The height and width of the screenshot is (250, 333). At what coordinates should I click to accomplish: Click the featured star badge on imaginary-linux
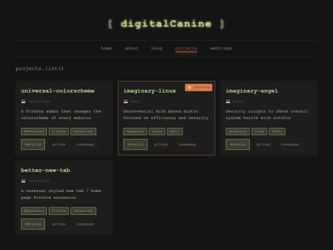point(199,88)
